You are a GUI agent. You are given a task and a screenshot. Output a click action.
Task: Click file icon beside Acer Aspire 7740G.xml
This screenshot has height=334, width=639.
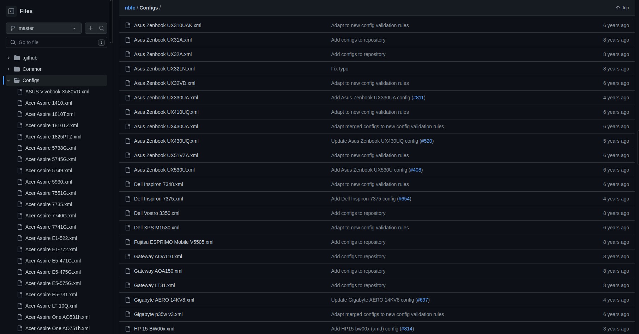pos(20,216)
